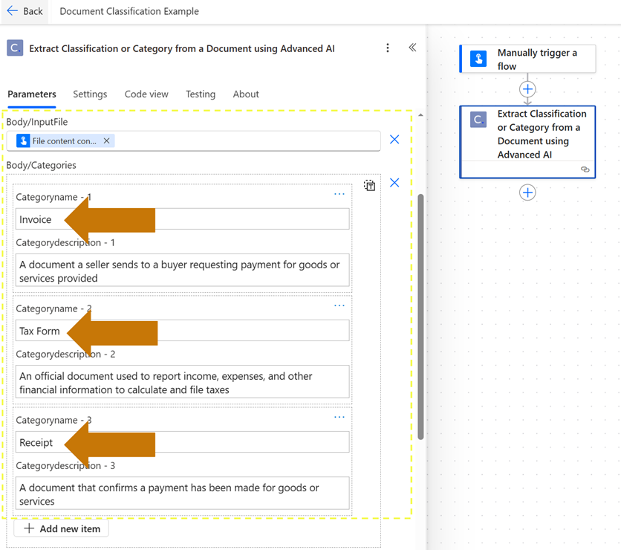Collapse the action pane with the double chevron
621x550 pixels.
coord(413,47)
